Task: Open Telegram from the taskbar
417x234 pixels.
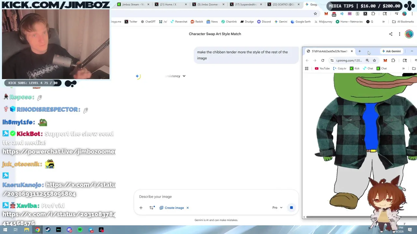Action: click(91, 230)
